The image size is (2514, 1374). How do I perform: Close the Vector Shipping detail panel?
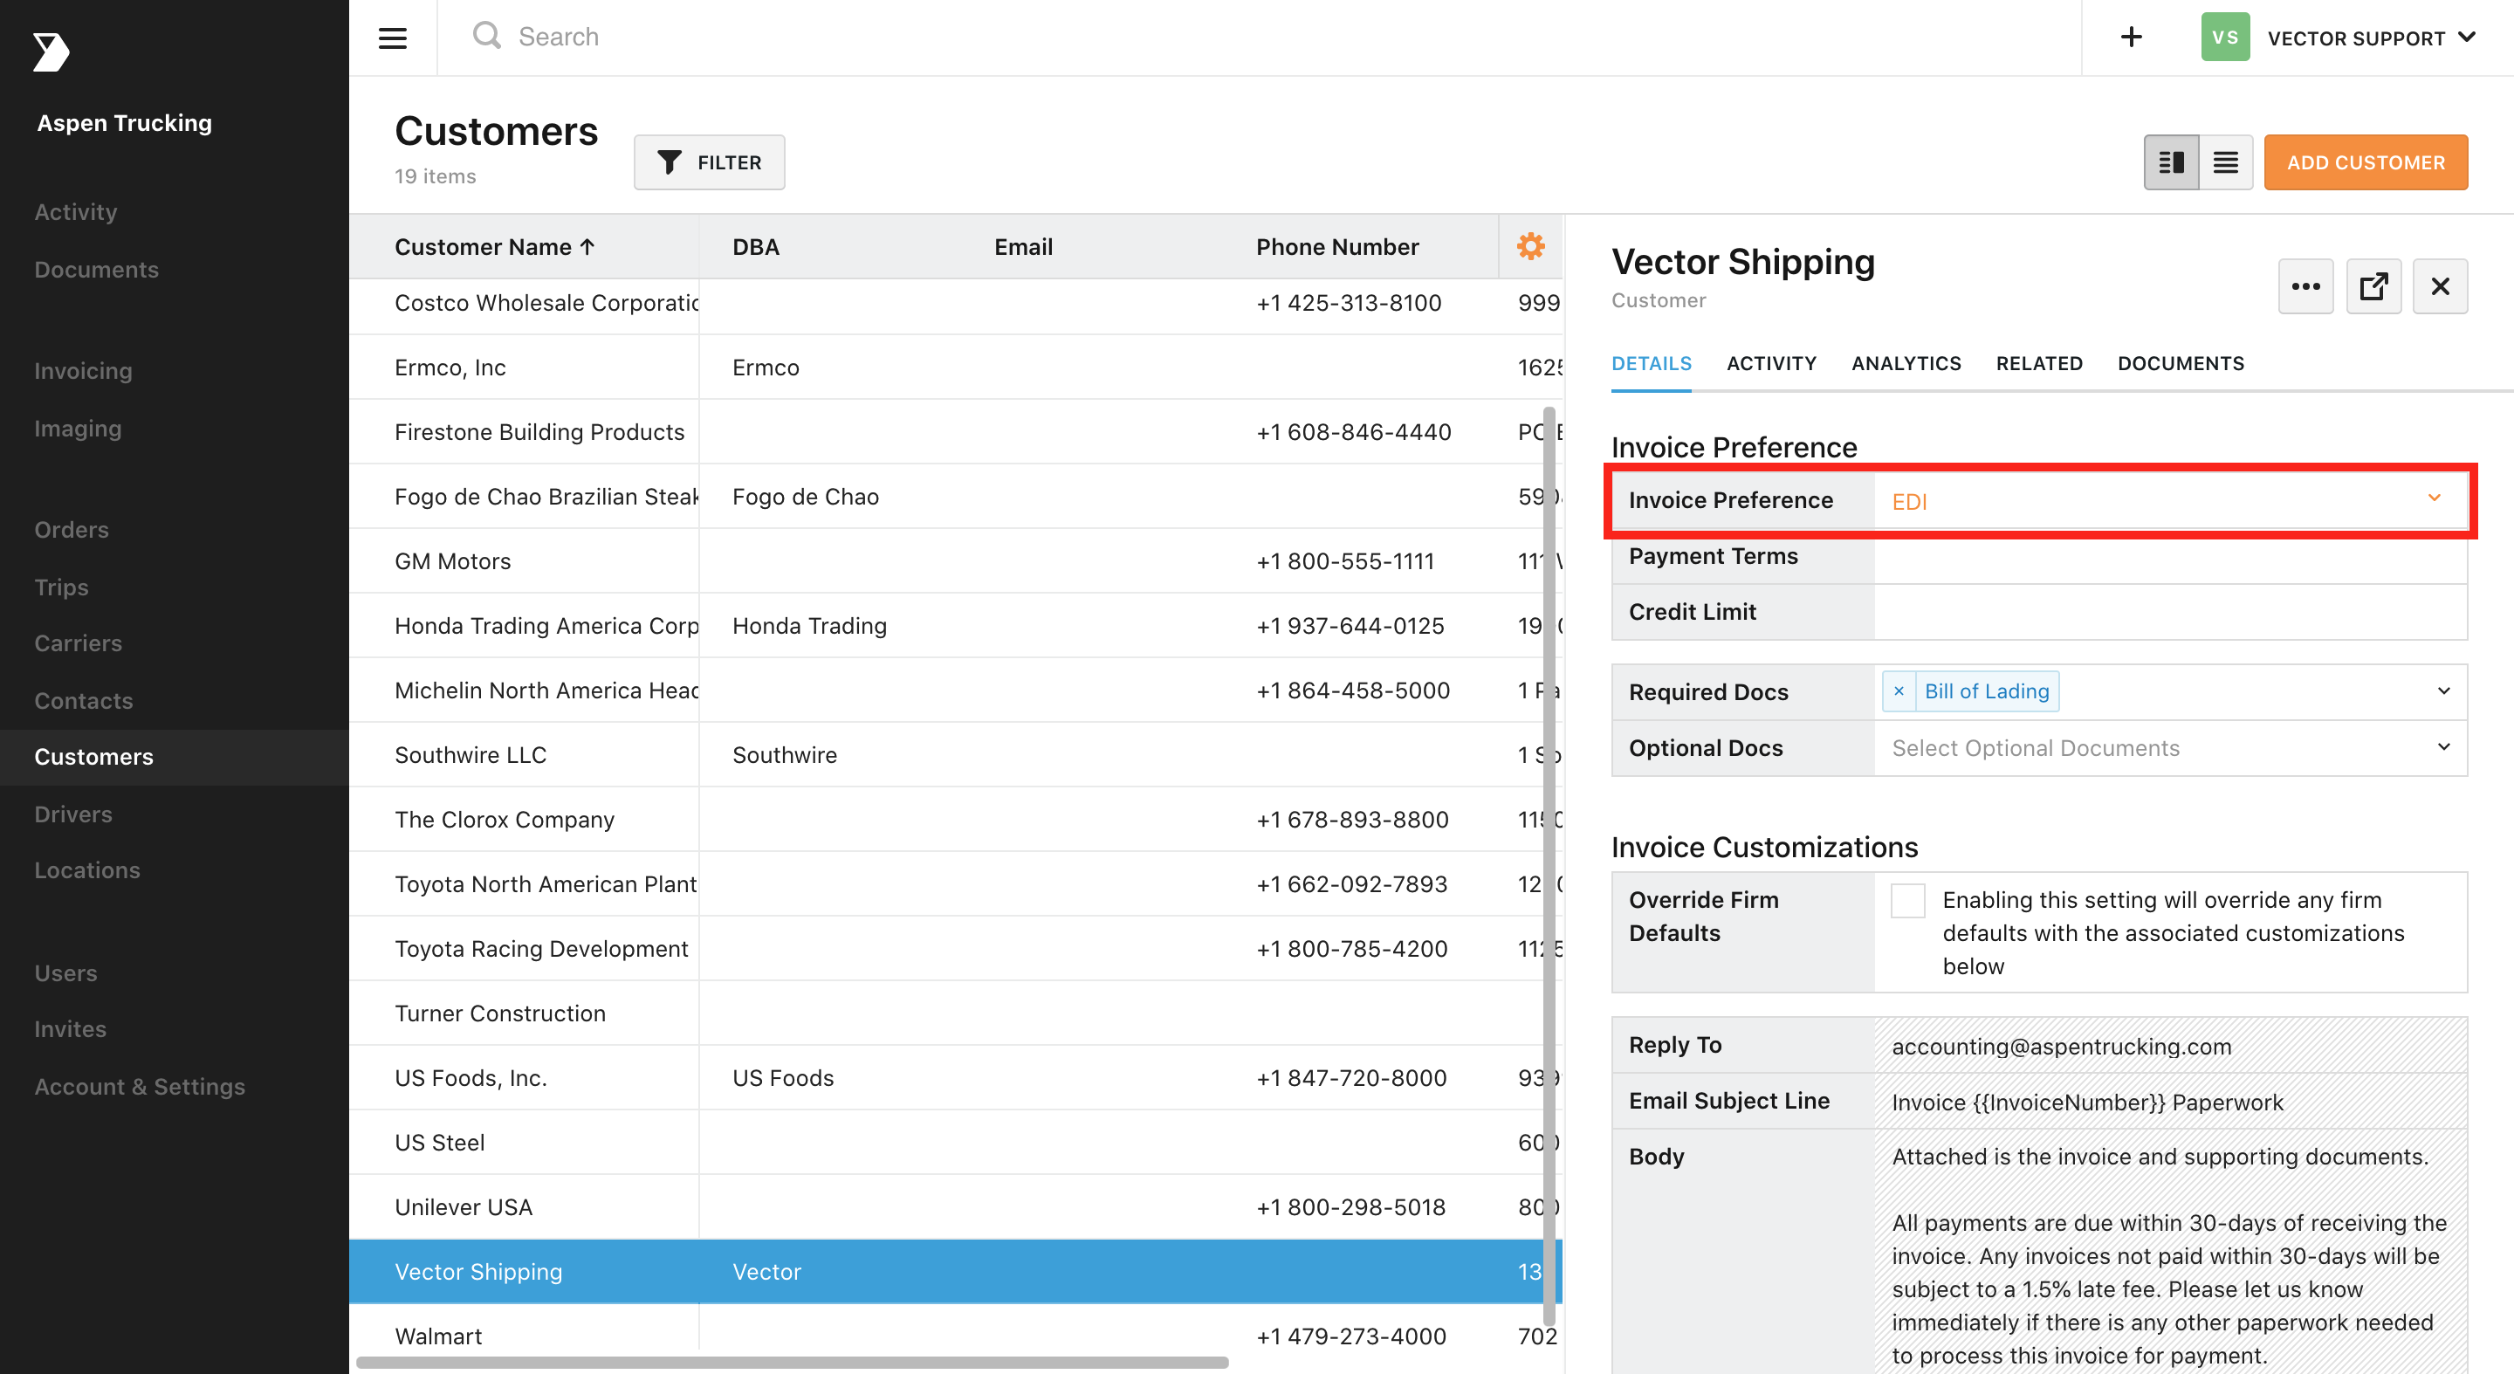(2440, 286)
